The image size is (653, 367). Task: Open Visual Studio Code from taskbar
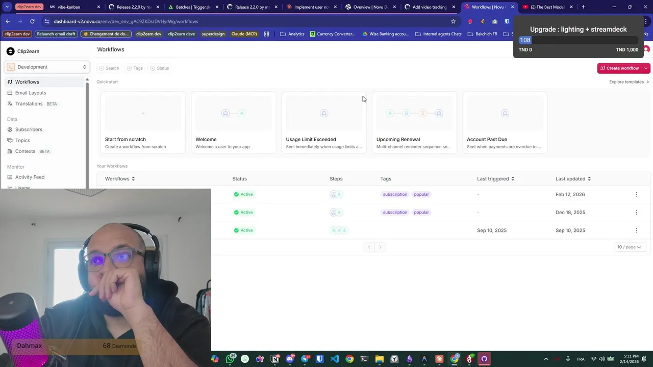334,359
